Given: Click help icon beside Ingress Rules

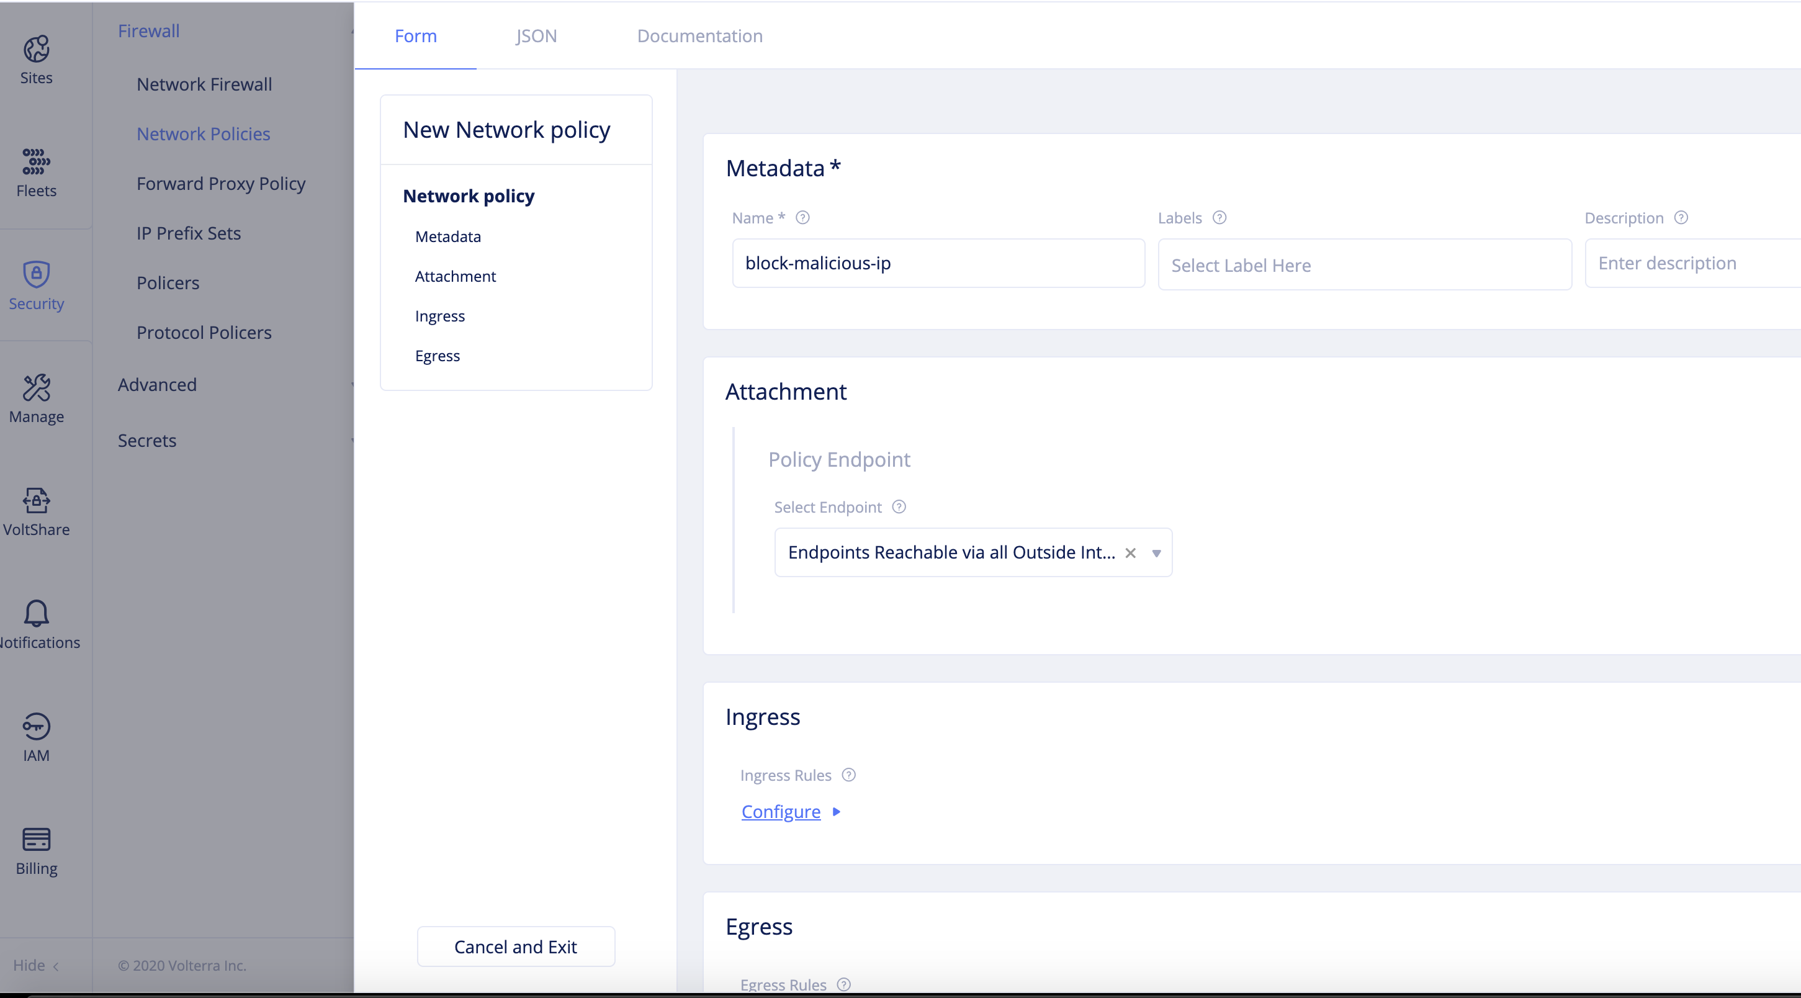Looking at the screenshot, I should coord(849,775).
